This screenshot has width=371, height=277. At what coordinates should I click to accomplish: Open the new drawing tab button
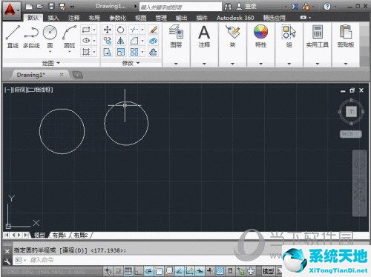pos(78,75)
